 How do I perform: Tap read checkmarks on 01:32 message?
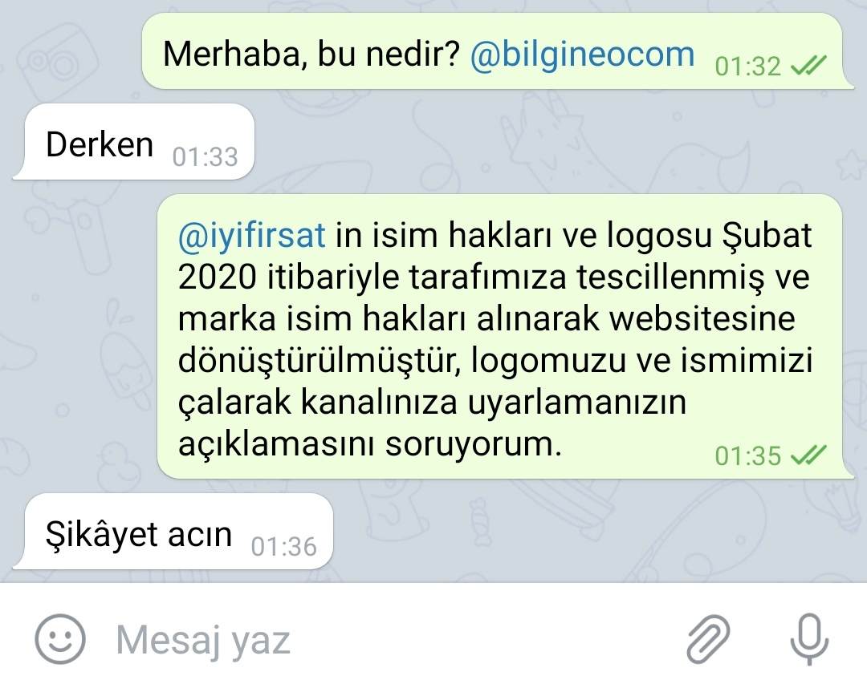tap(808, 66)
